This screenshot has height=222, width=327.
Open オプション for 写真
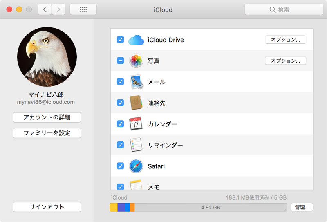coord(285,61)
